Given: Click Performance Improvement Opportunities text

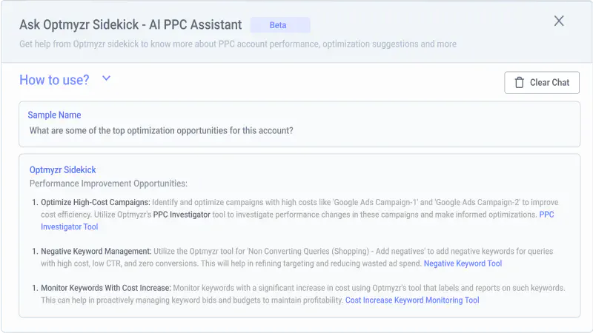Looking at the screenshot, I should (108, 184).
